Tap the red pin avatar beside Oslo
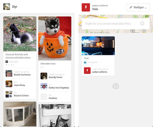The image size is (153, 127). 86,7
